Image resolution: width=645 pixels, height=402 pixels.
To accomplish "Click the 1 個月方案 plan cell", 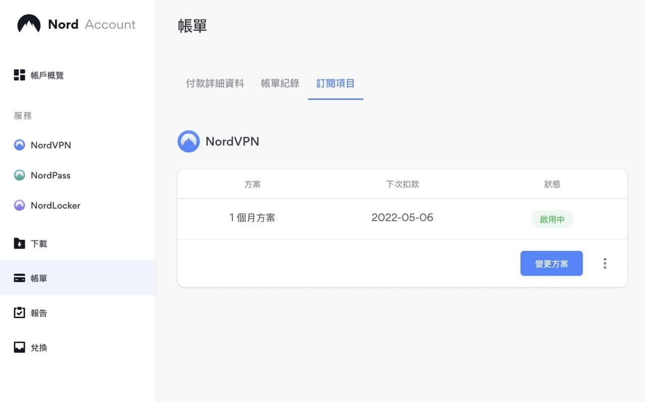I will (x=252, y=218).
